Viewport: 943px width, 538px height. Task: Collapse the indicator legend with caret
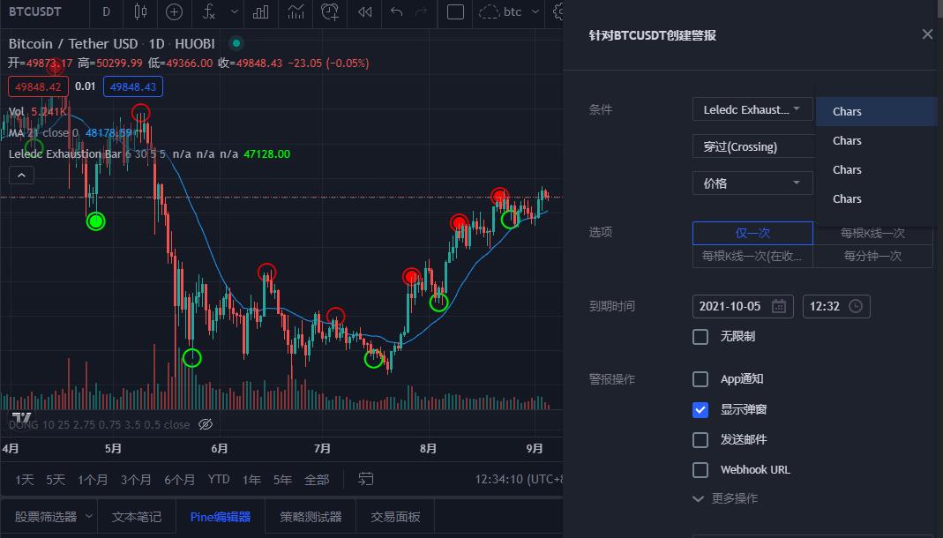click(x=22, y=176)
